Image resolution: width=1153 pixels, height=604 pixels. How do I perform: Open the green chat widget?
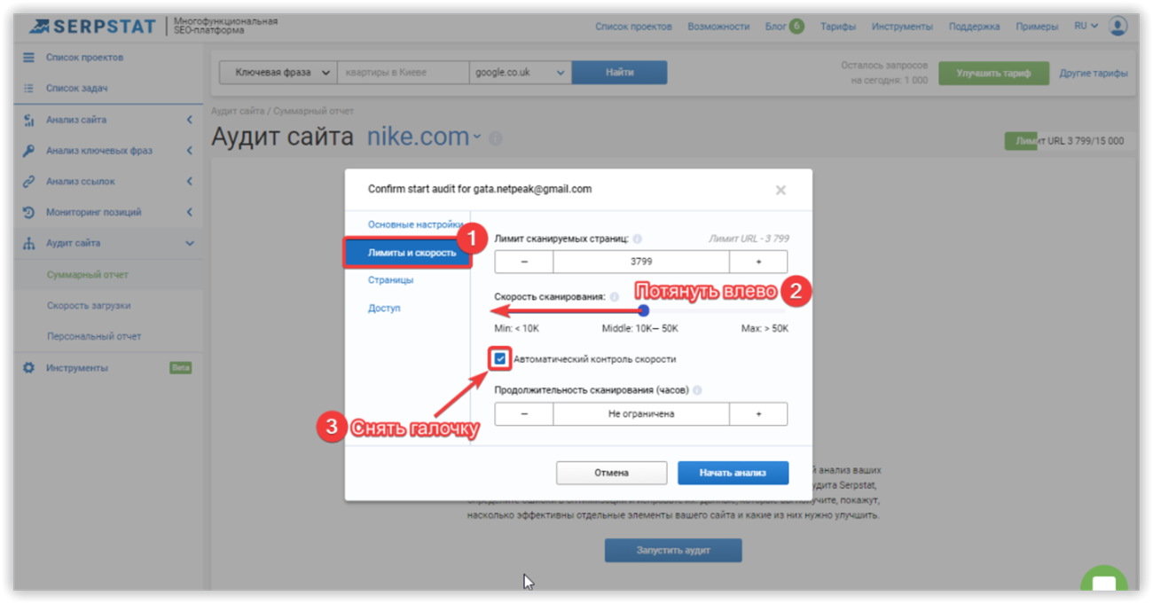(x=1104, y=581)
